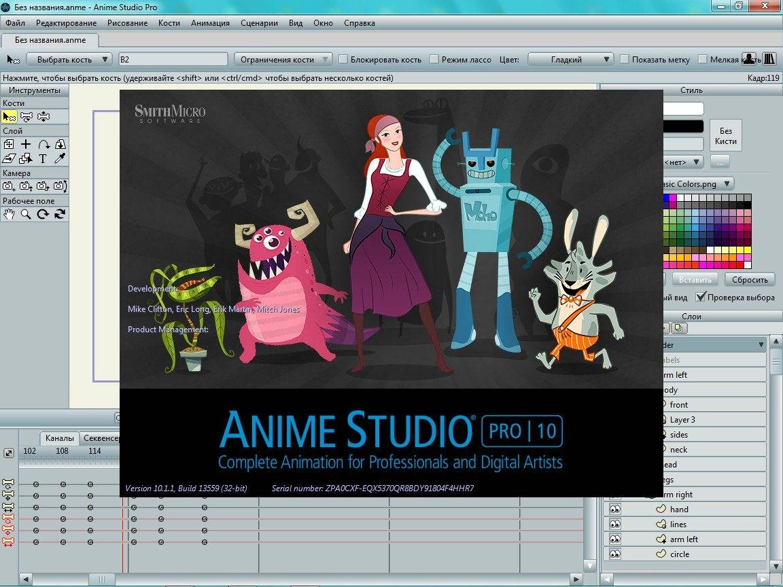Hide the circle layer via its eyes icon
The image size is (783, 587).
614,554
